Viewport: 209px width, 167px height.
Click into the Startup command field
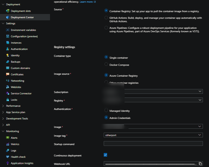tap(153, 143)
